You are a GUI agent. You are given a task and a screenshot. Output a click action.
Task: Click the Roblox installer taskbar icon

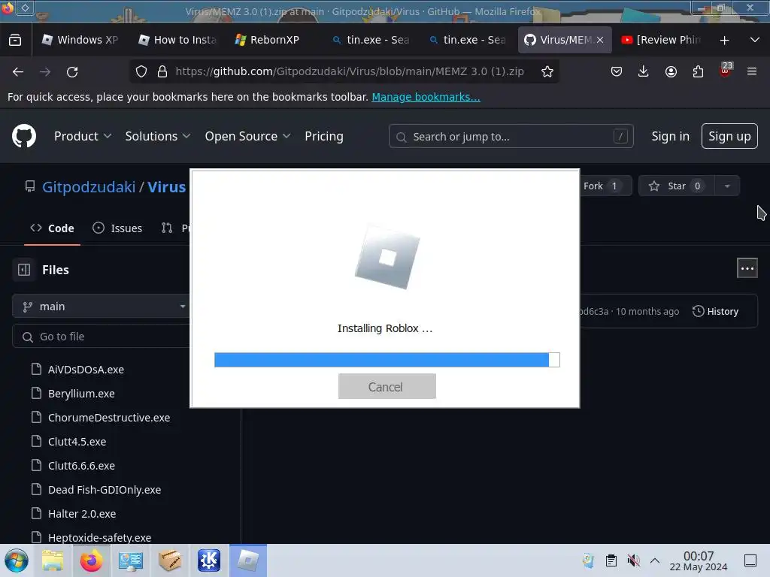(x=248, y=560)
